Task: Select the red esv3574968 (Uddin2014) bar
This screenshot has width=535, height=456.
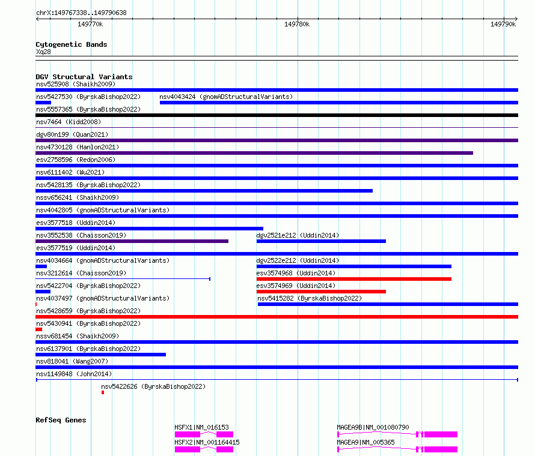Action: [x=354, y=279]
